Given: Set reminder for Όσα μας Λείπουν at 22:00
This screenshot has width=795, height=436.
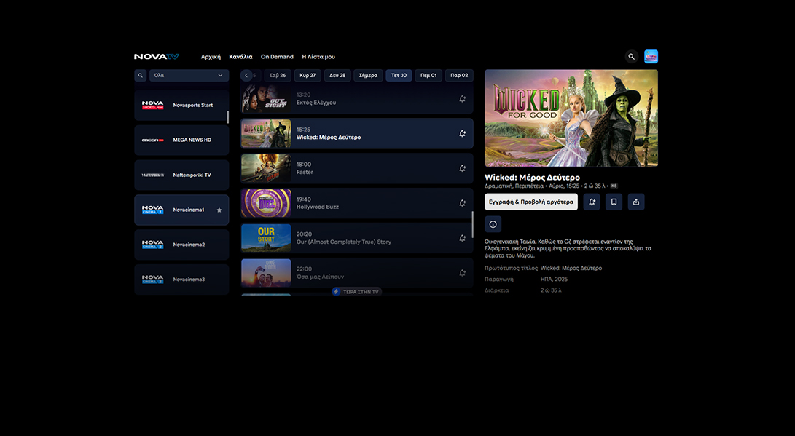Looking at the screenshot, I should coord(463,273).
